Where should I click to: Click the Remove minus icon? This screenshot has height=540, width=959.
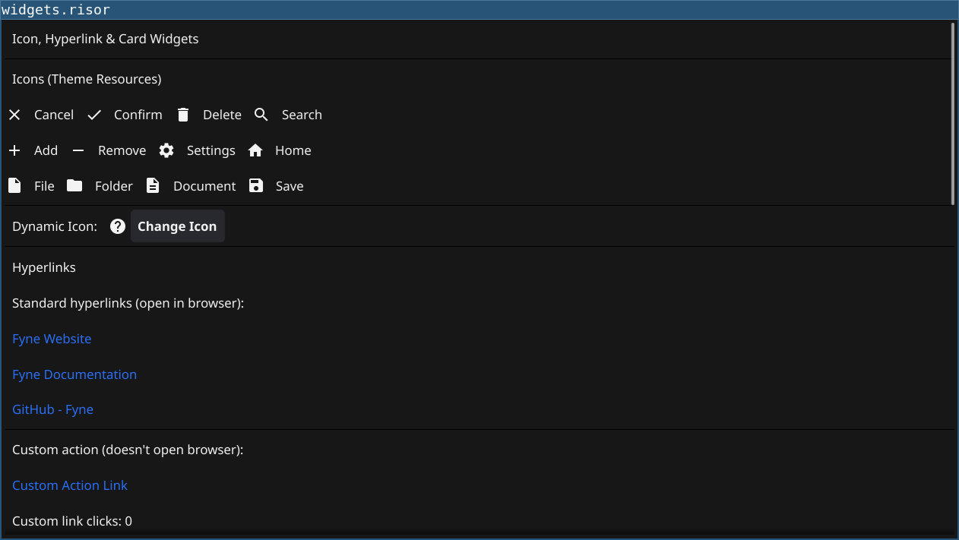tap(78, 150)
